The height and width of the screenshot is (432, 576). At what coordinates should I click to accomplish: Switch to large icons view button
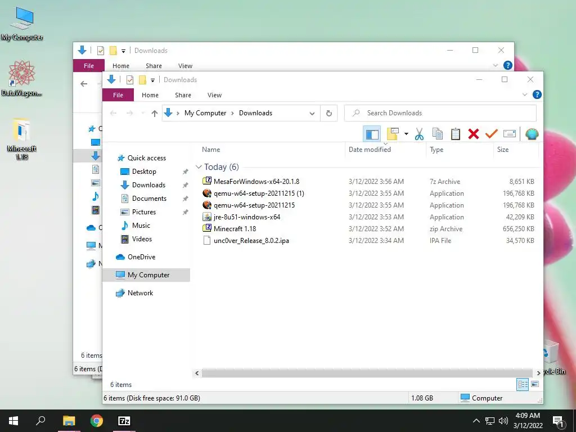535,384
